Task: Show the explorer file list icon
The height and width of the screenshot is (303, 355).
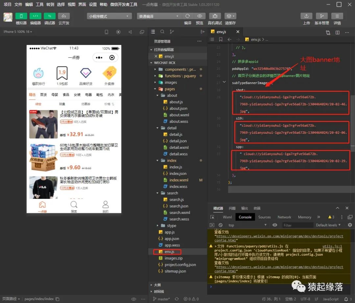Action: pos(153,32)
